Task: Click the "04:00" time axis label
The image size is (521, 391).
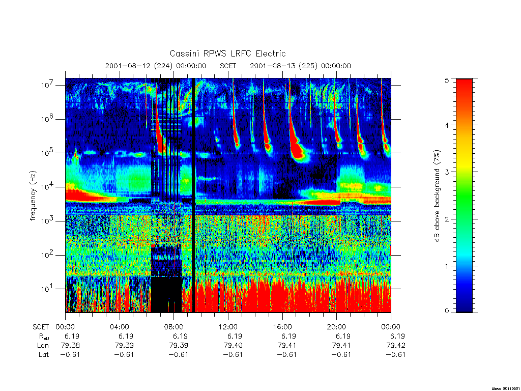Action: [119, 327]
